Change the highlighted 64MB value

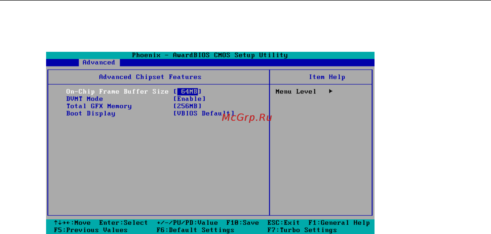[x=188, y=91]
